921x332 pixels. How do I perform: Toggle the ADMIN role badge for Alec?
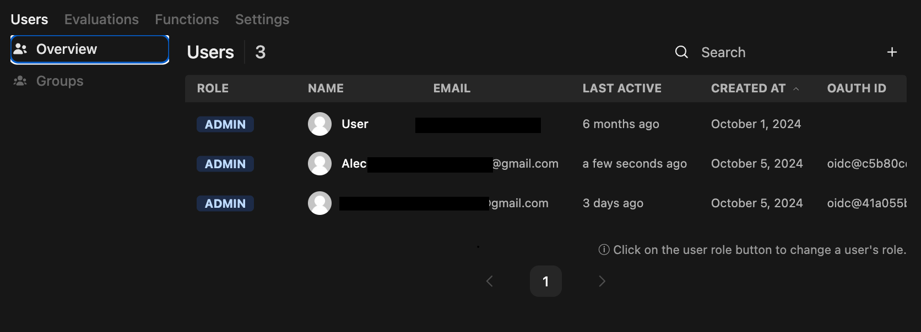[x=225, y=164]
